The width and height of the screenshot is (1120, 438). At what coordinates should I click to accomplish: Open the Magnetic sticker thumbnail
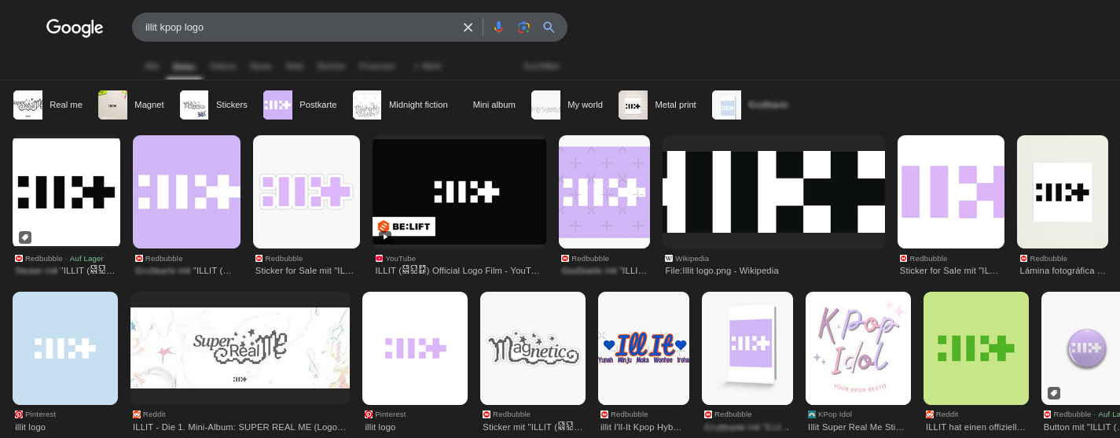pyautogui.click(x=533, y=348)
